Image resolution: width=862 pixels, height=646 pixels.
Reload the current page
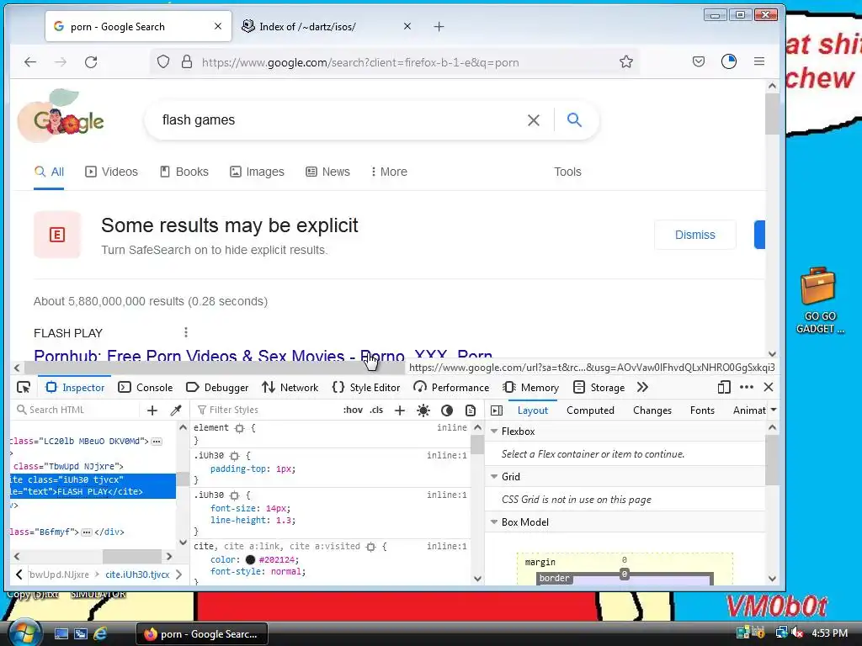point(91,62)
